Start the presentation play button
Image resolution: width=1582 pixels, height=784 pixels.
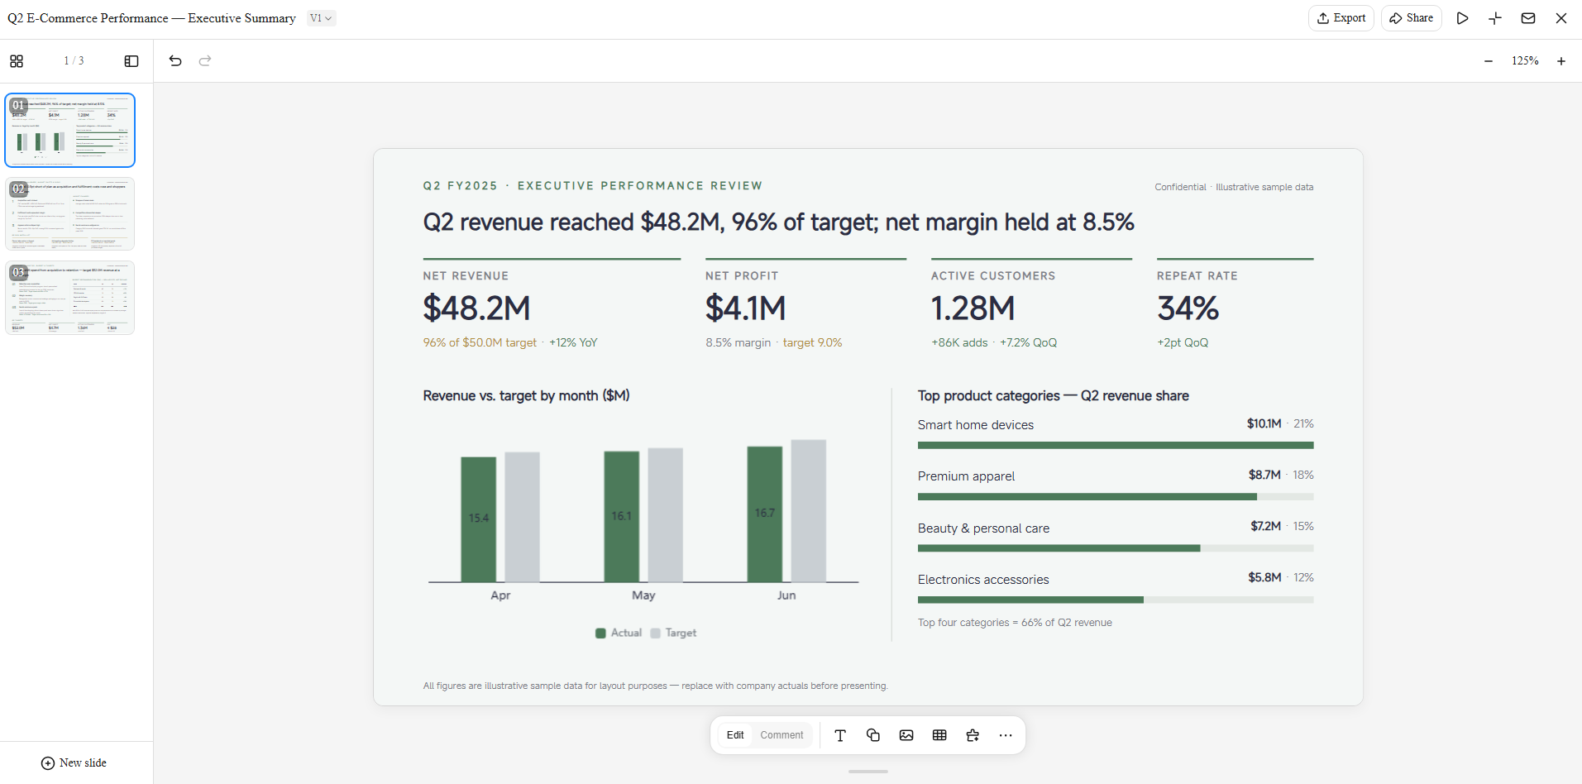1462,18
